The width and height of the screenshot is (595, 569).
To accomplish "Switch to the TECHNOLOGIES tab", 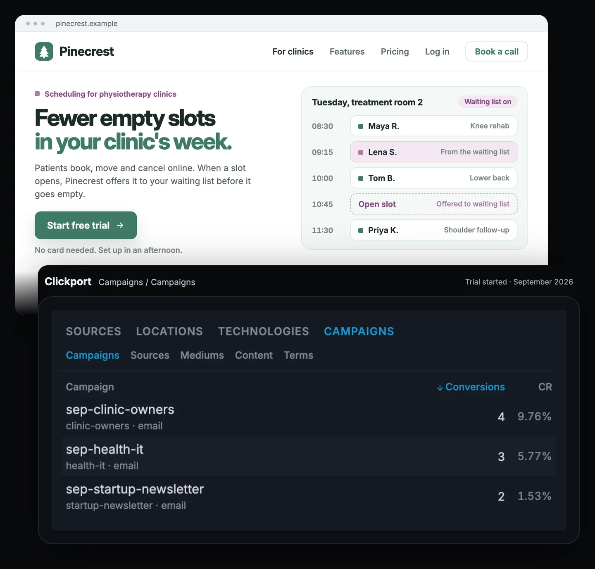I will pos(264,331).
